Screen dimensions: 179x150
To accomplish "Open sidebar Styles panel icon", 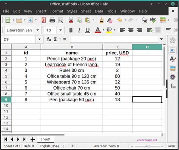I will pyautogui.click(x=173, y=59).
